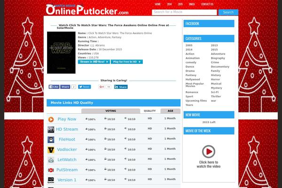The height and width of the screenshot is (188, 282).
Task: Open the Star Wars poster thumbnail
Action: (61, 53)
